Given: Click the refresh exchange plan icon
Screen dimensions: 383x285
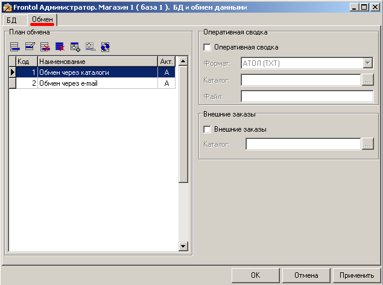Looking at the screenshot, I should tap(106, 46).
